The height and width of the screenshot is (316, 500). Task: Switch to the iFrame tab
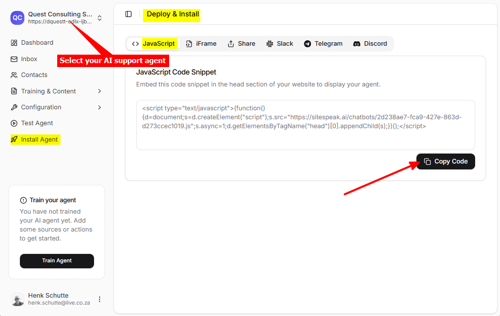click(x=201, y=43)
